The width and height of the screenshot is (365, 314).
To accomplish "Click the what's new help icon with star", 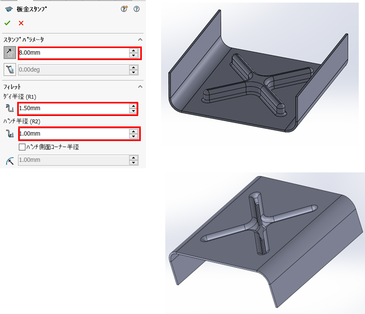I will click(124, 9).
